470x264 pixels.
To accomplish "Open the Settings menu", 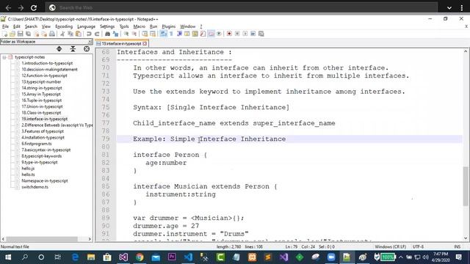I will point(107,26).
